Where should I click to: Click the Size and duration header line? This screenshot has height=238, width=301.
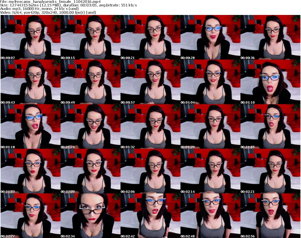[x=68, y=5]
